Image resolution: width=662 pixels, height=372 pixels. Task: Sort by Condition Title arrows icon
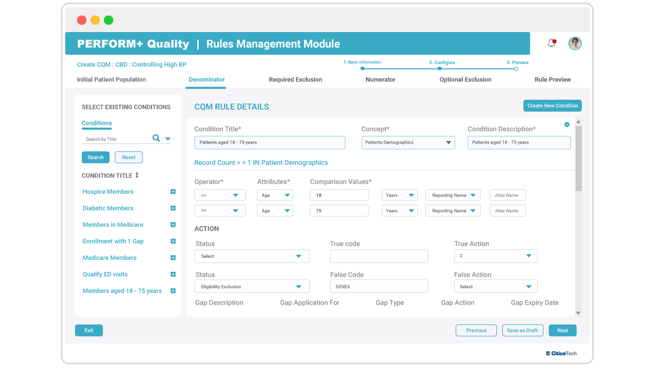[137, 175]
